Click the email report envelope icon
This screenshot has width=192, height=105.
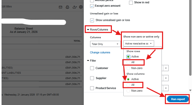click(x=61, y=7)
